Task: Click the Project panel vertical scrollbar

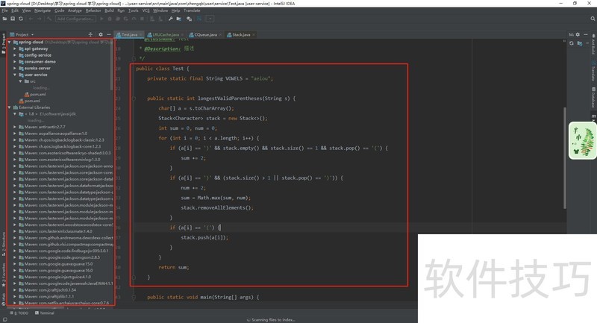Action: pos(112,65)
